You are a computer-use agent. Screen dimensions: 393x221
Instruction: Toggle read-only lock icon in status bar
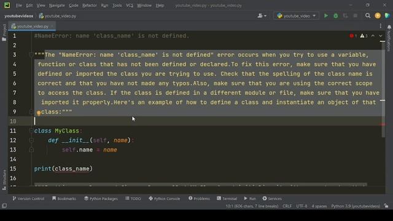386,206
